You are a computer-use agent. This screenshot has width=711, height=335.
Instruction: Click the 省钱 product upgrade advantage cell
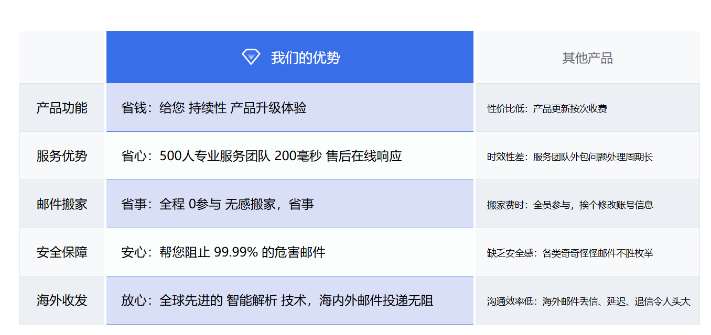[215, 107]
